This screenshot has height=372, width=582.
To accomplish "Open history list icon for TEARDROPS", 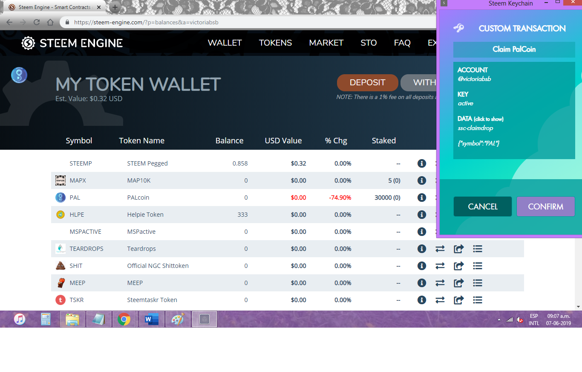I will tap(478, 249).
